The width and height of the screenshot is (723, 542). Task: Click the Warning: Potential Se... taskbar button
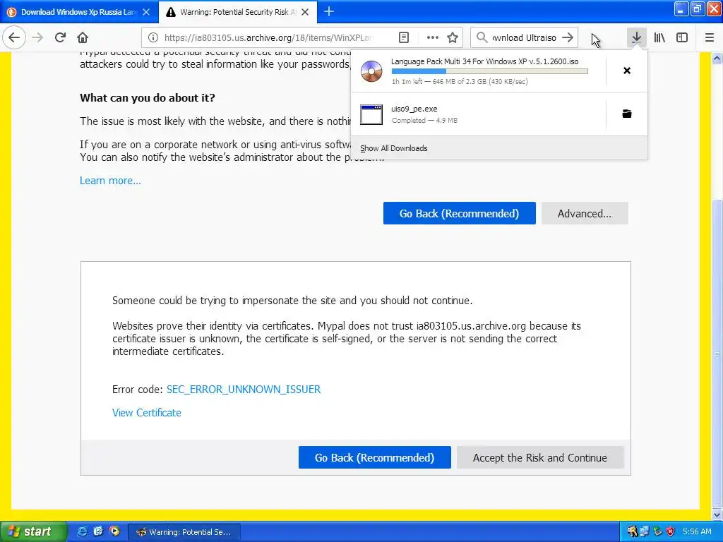click(184, 532)
